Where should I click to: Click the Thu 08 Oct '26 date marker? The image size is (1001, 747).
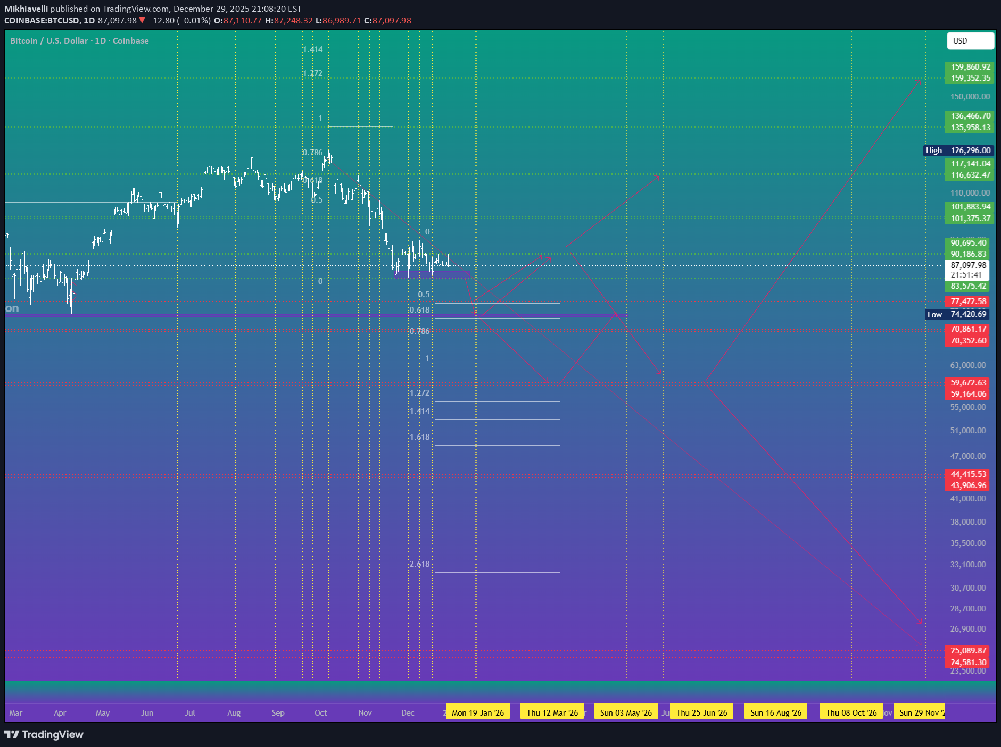coord(851,712)
